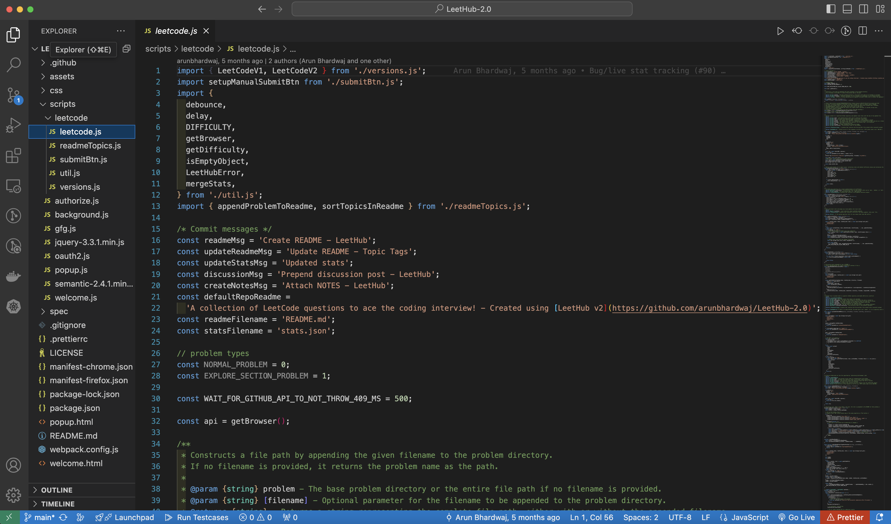Open the Docker view in activity bar
Viewport: 891px width, 524px height.
[13, 276]
